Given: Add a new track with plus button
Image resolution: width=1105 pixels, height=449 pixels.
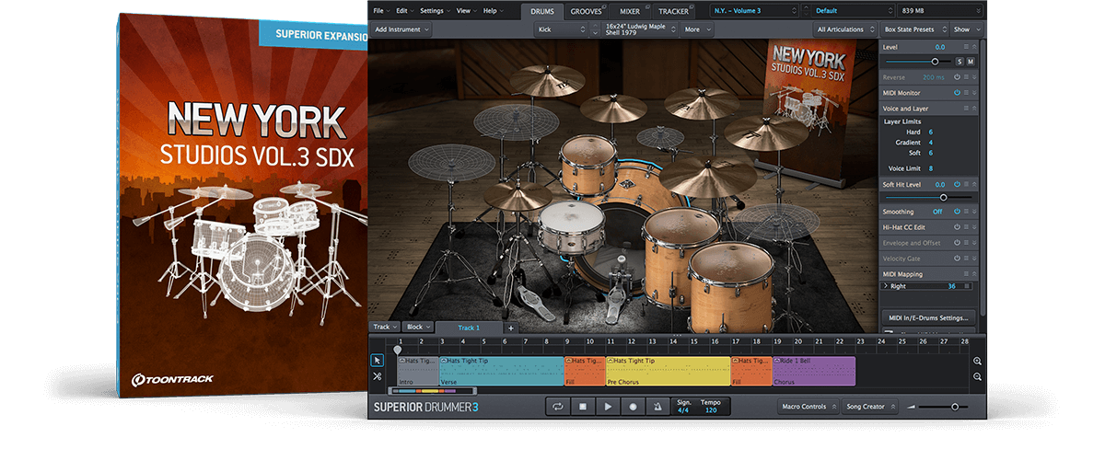Looking at the screenshot, I should [512, 328].
